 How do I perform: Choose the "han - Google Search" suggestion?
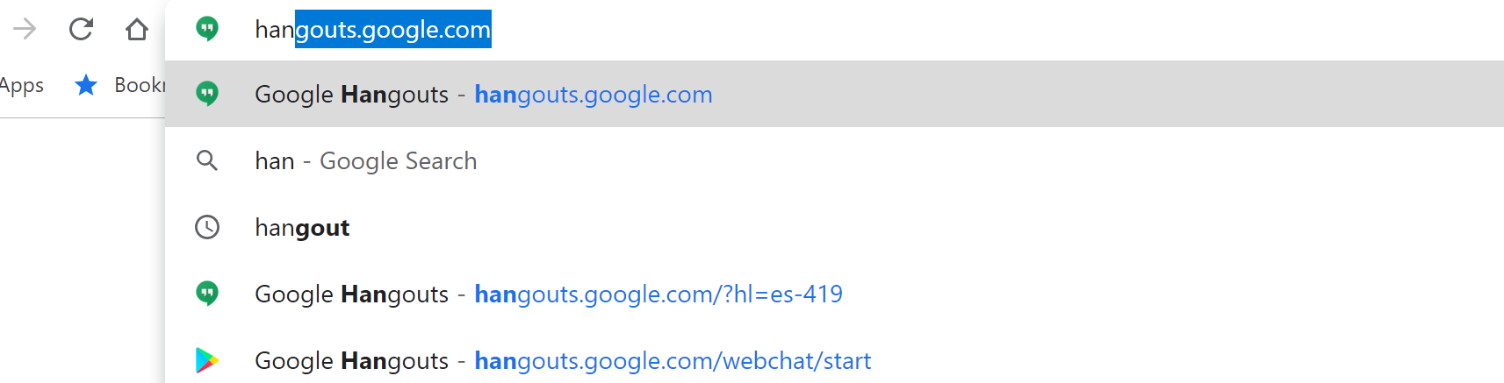[x=834, y=160]
